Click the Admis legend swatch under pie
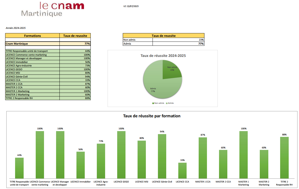The image size is (299, 189). click(x=167, y=103)
